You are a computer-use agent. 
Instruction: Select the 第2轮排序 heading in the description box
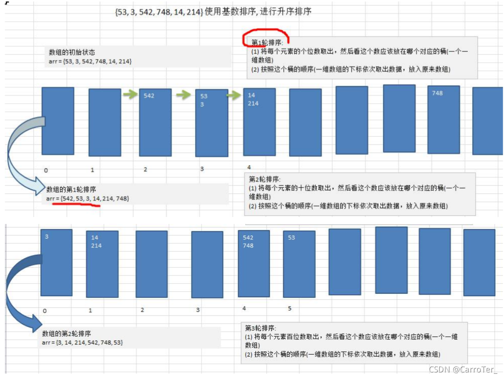point(264,179)
